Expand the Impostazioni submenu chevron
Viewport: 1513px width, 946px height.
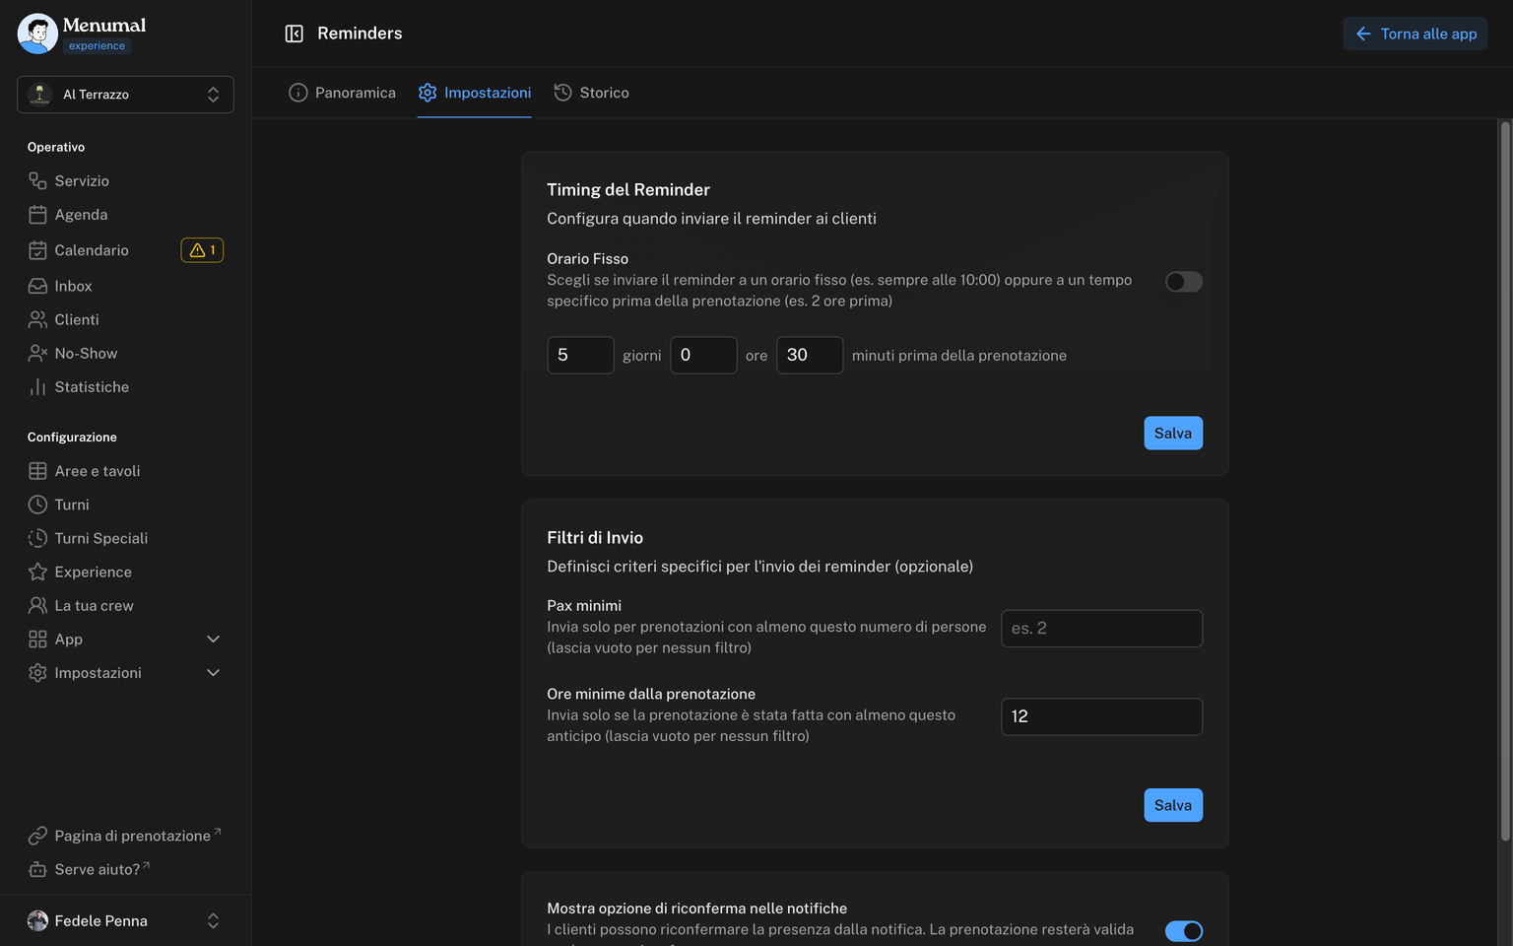213,673
